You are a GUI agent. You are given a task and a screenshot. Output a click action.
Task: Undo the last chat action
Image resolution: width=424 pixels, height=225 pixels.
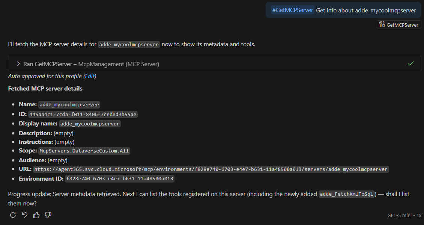(x=24, y=215)
